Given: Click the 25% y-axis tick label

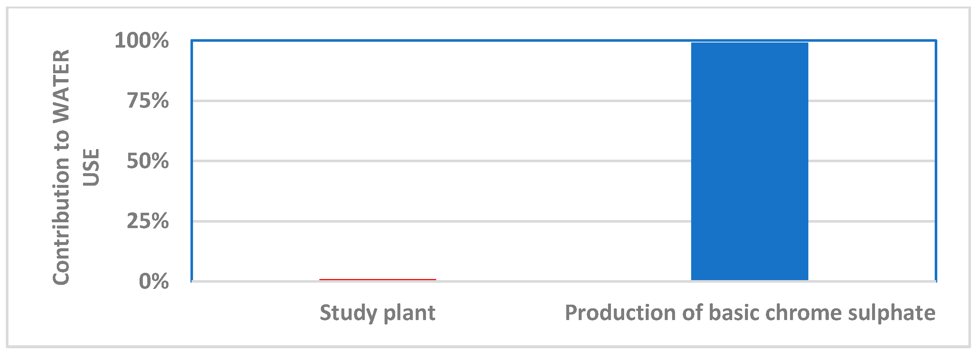Looking at the screenshot, I should [148, 221].
